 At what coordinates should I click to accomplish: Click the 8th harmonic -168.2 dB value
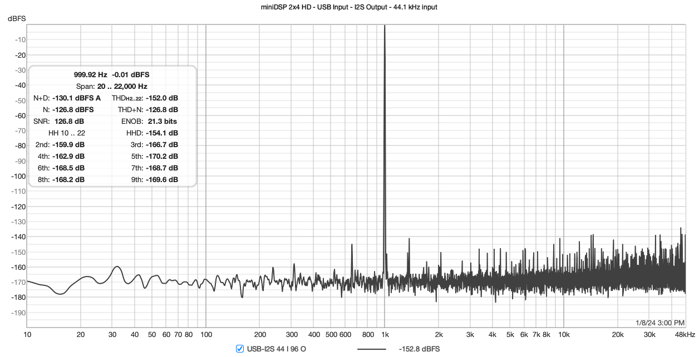[x=69, y=179]
